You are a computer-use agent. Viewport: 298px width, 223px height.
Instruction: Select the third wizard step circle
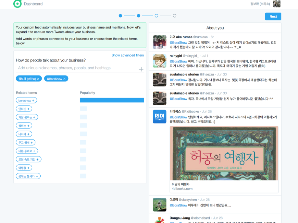156,16
